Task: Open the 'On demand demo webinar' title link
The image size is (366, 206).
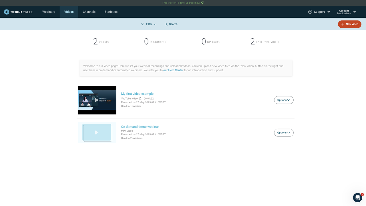Action: (140, 127)
